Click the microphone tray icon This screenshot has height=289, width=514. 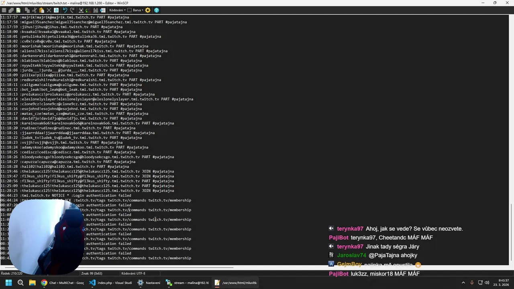[472, 283]
